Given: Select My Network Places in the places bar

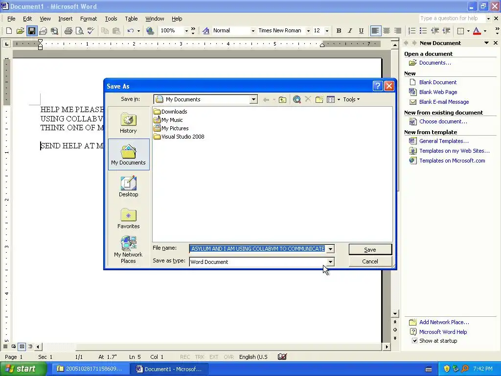Looking at the screenshot, I should [x=129, y=250].
